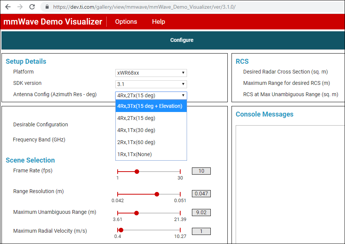Open the Platform dropdown showing xWR68xx
Image resolution: width=345 pixels, height=244 pixels.
(x=151, y=73)
